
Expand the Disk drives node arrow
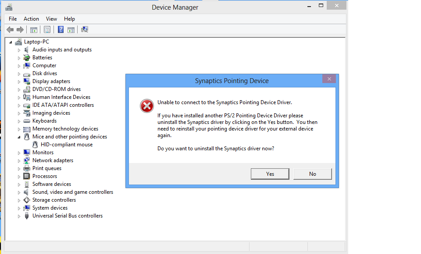tap(19, 74)
